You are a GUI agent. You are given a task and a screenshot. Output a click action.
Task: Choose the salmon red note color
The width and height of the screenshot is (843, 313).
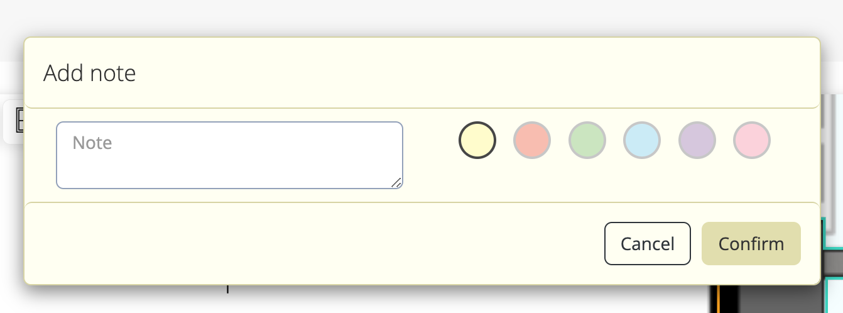(532, 140)
